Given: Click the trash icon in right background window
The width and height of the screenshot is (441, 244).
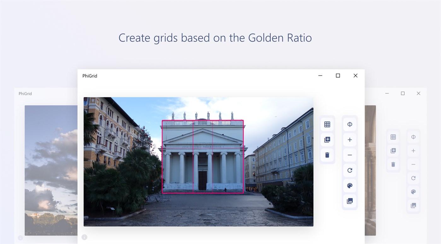Looking at the screenshot, I should click(x=393, y=164).
